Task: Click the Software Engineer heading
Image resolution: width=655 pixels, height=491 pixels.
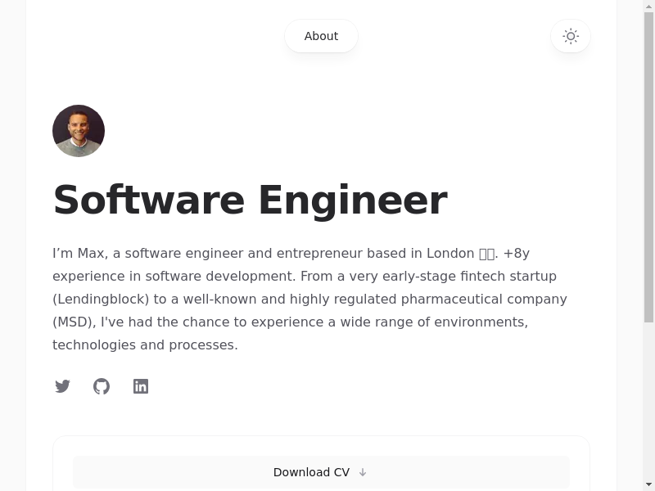Action: click(x=250, y=200)
